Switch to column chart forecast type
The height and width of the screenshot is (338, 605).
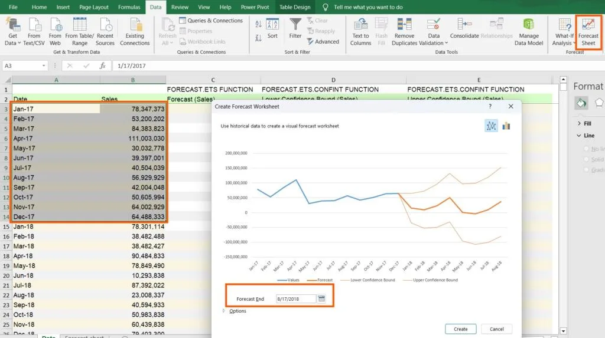[x=506, y=126]
